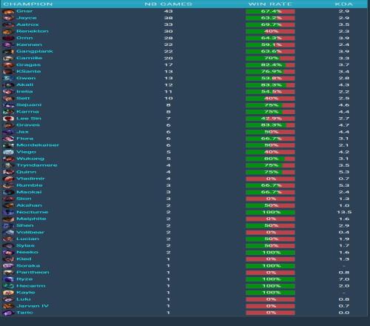Sort by the Champion column header

(28, 4)
